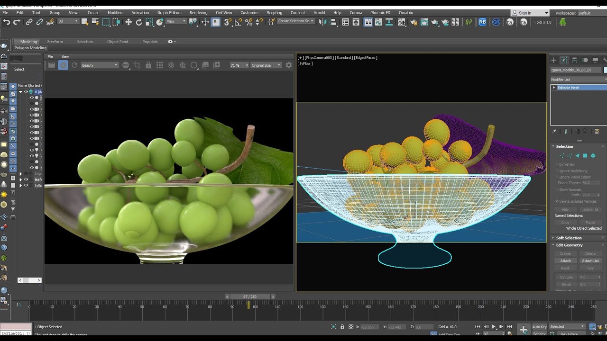Image resolution: width=607 pixels, height=341 pixels.
Task: Click the Bind to Space Warp icon
Action: [50, 22]
